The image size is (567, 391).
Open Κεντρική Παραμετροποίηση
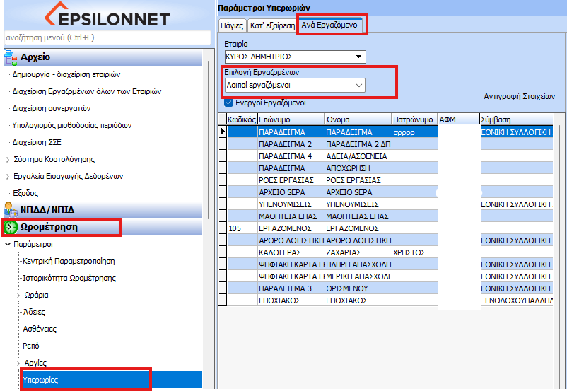[x=69, y=261]
